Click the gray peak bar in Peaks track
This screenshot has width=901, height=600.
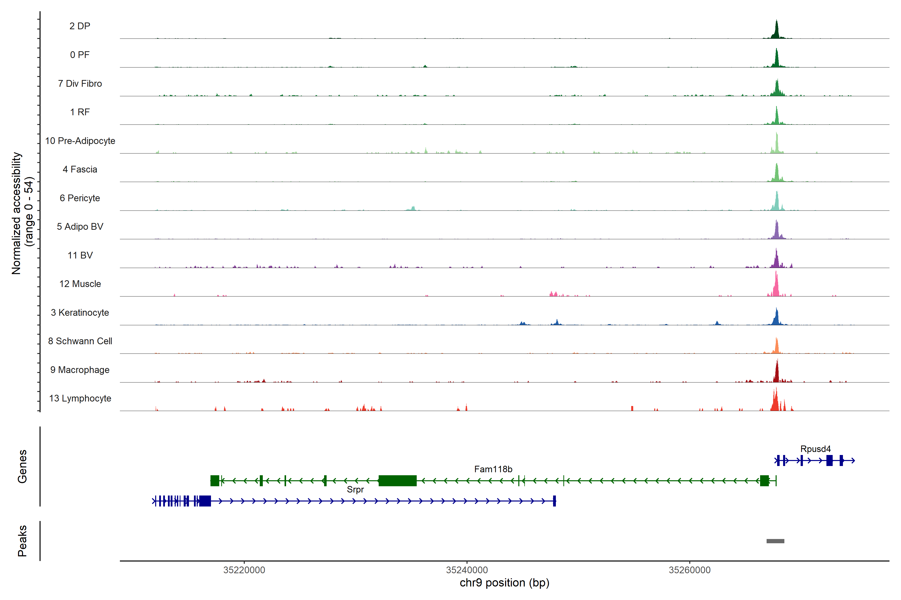[775, 541]
